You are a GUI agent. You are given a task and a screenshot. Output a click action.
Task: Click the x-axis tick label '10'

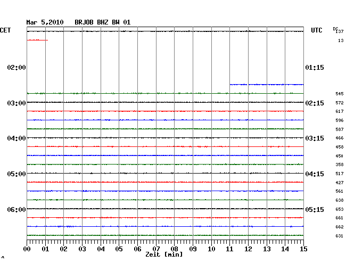[x=211, y=249]
